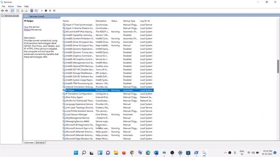Screen dimensions: 280x157
Task: Select the Intel(R) Dynamic Application row
Action: (x=108, y=49)
